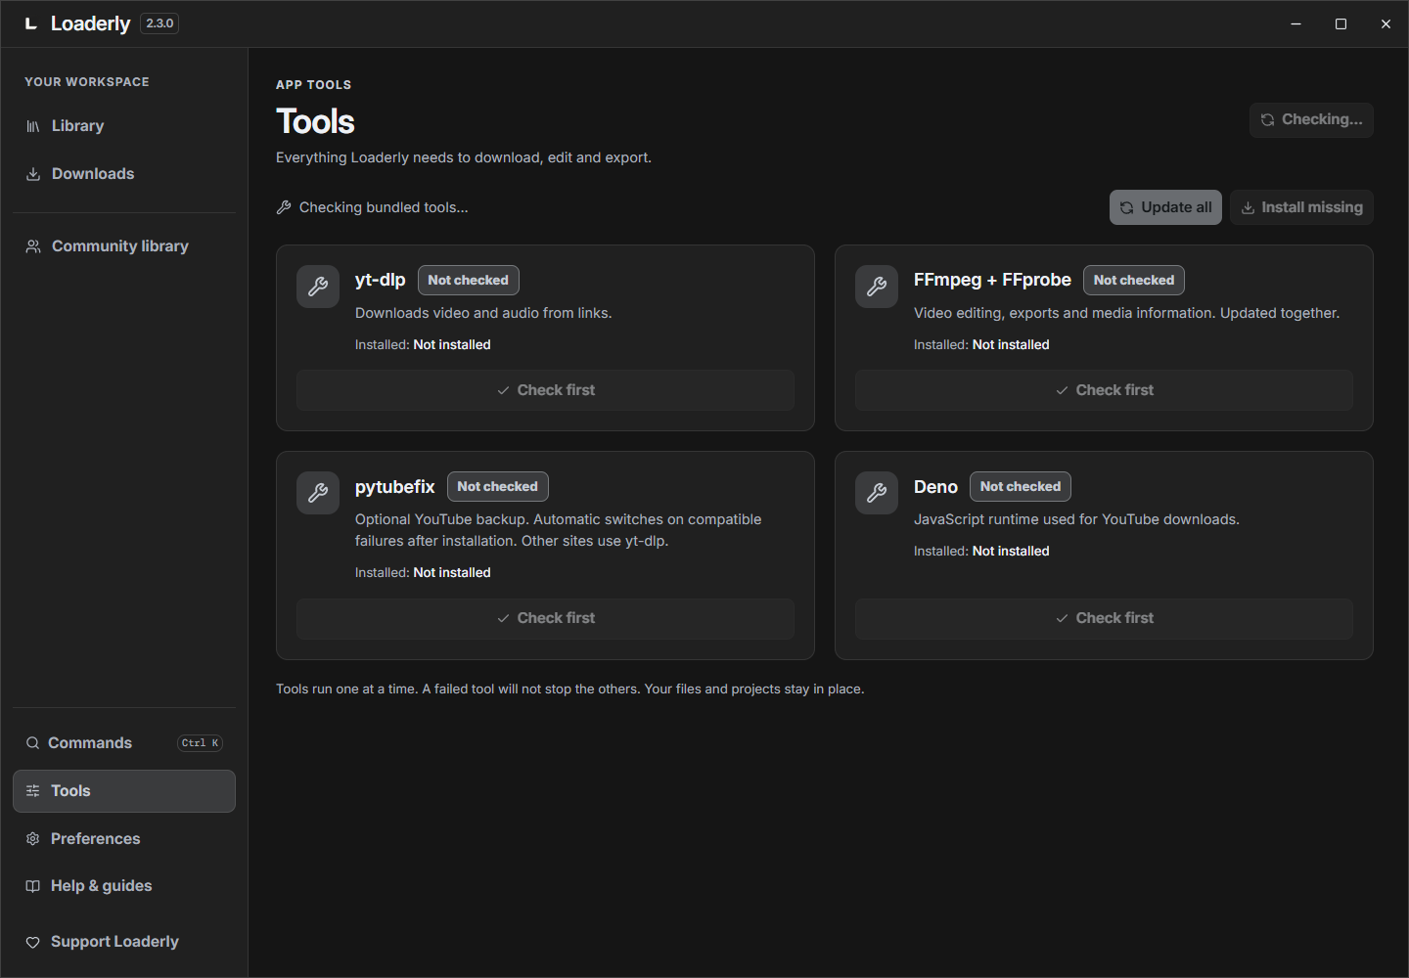Open Help & guides
This screenshot has width=1409, height=978.
click(124, 886)
